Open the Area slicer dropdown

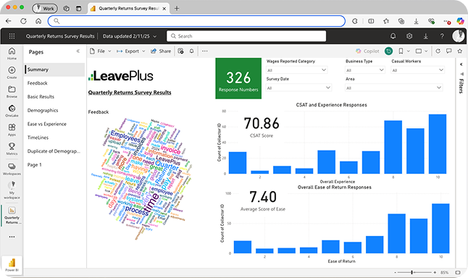click(x=393, y=88)
